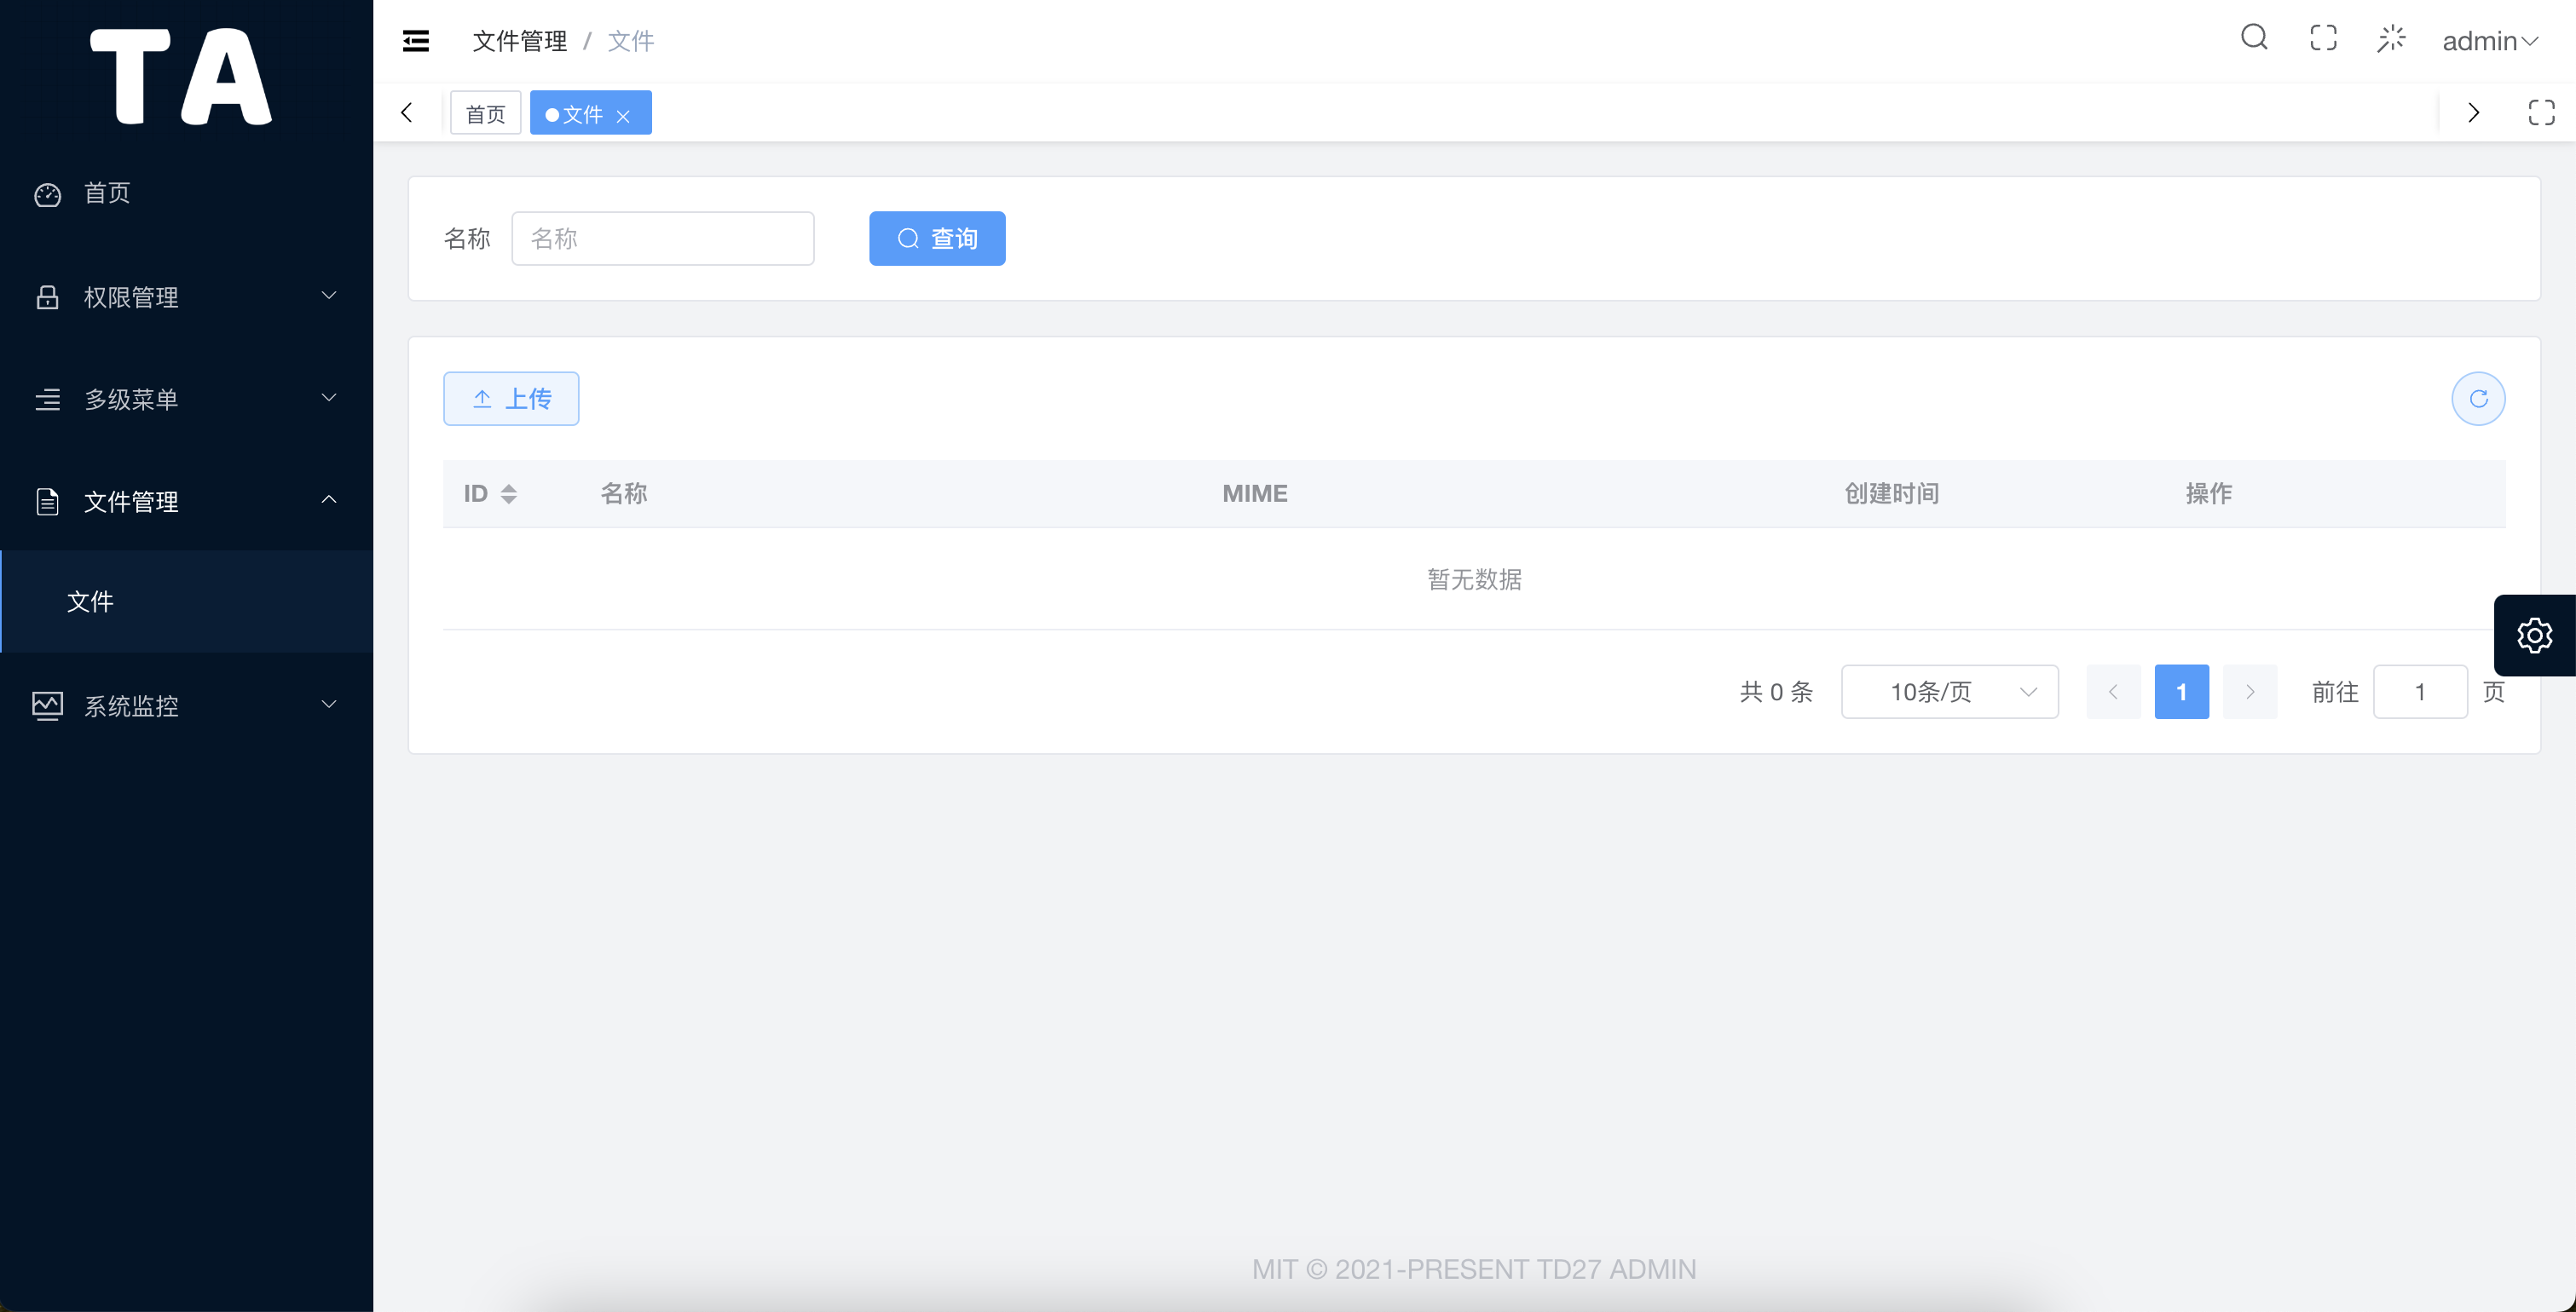Refresh the file table
The height and width of the screenshot is (1312, 2576).
click(x=2478, y=399)
